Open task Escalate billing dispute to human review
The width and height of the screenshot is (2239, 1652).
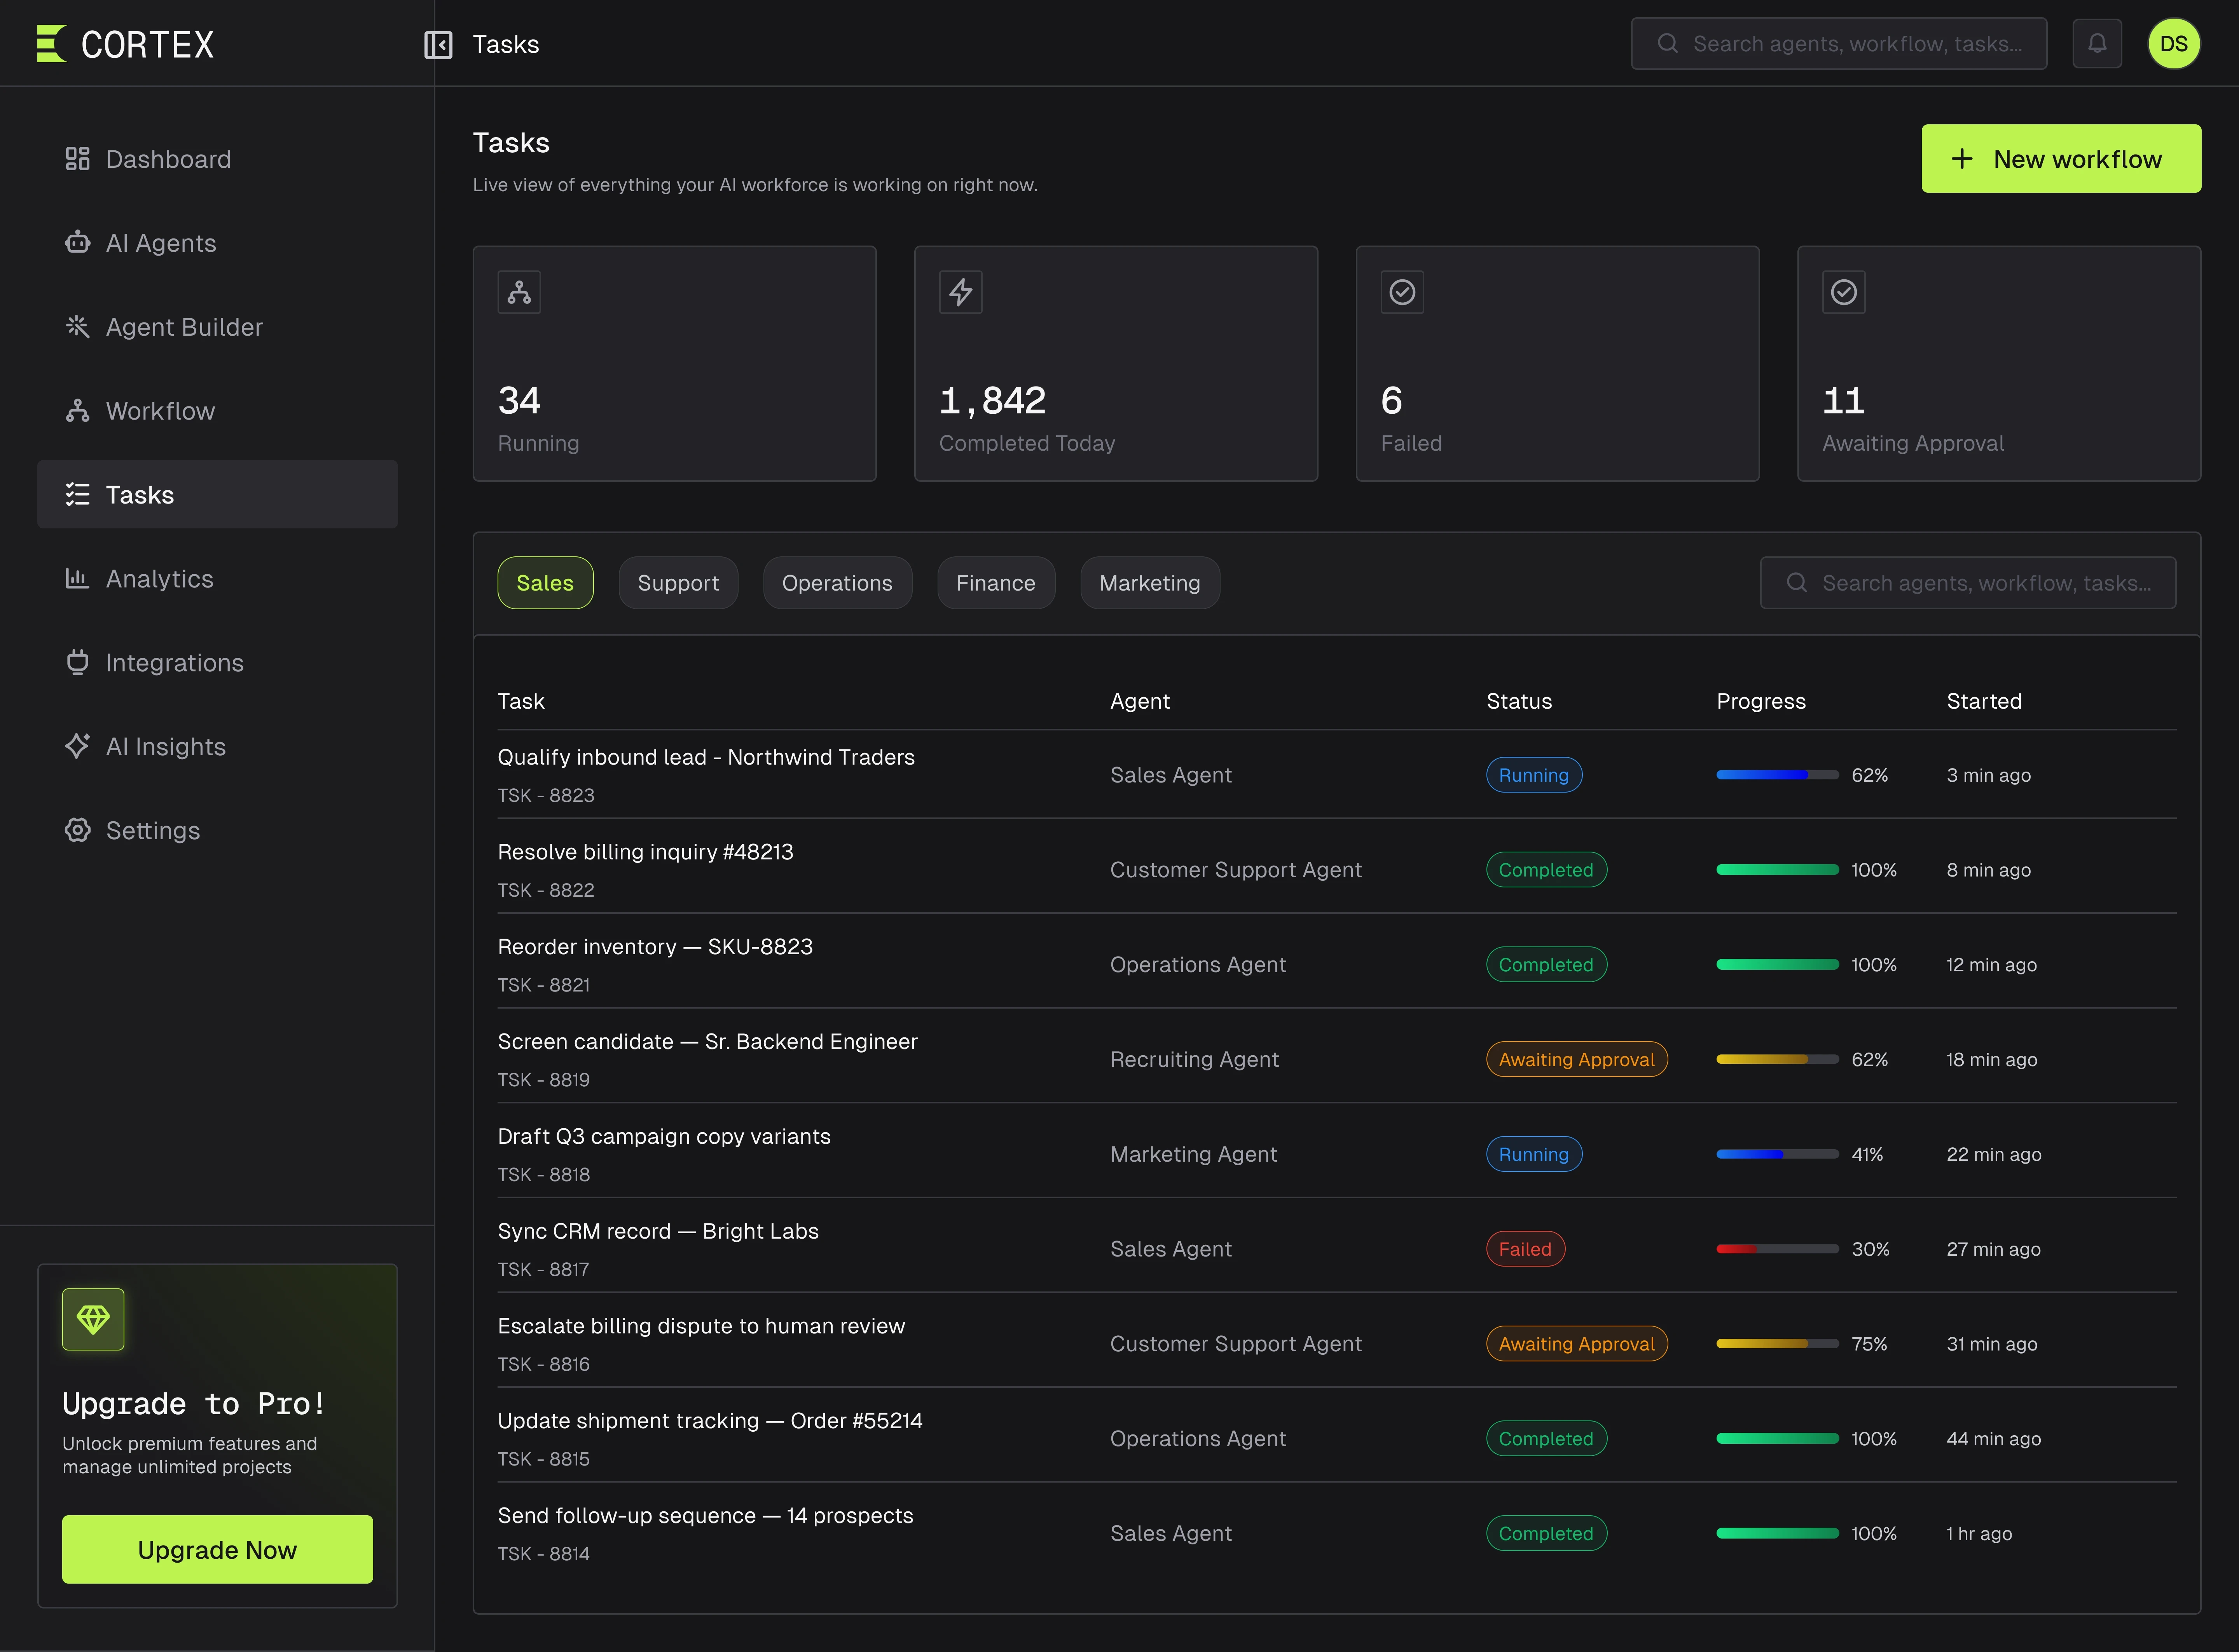click(701, 1326)
